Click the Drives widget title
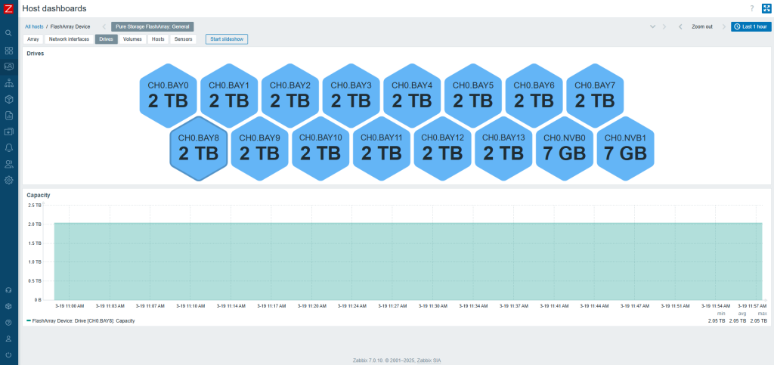Viewport: 774px width, 365px height. point(35,53)
